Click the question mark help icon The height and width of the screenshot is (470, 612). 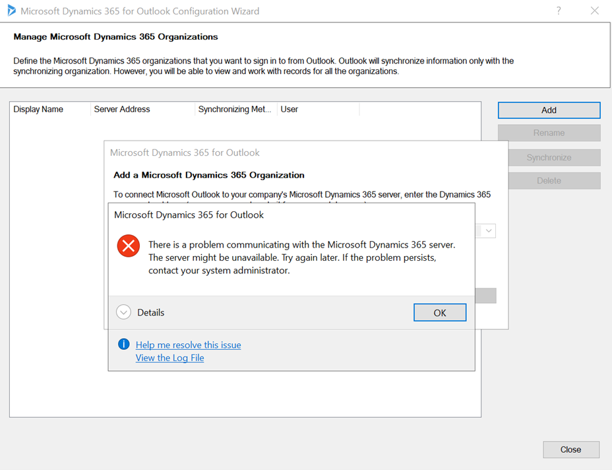click(x=559, y=11)
